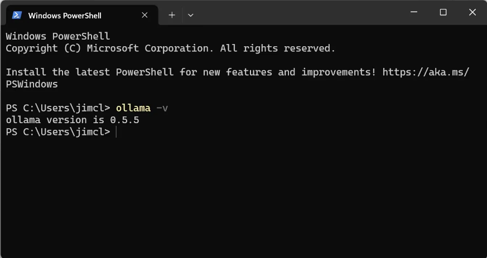Click the Windows PowerShell banner line in terminal
Image resolution: width=487 pixels, height=258 pixels.
(x=58, y=36)
